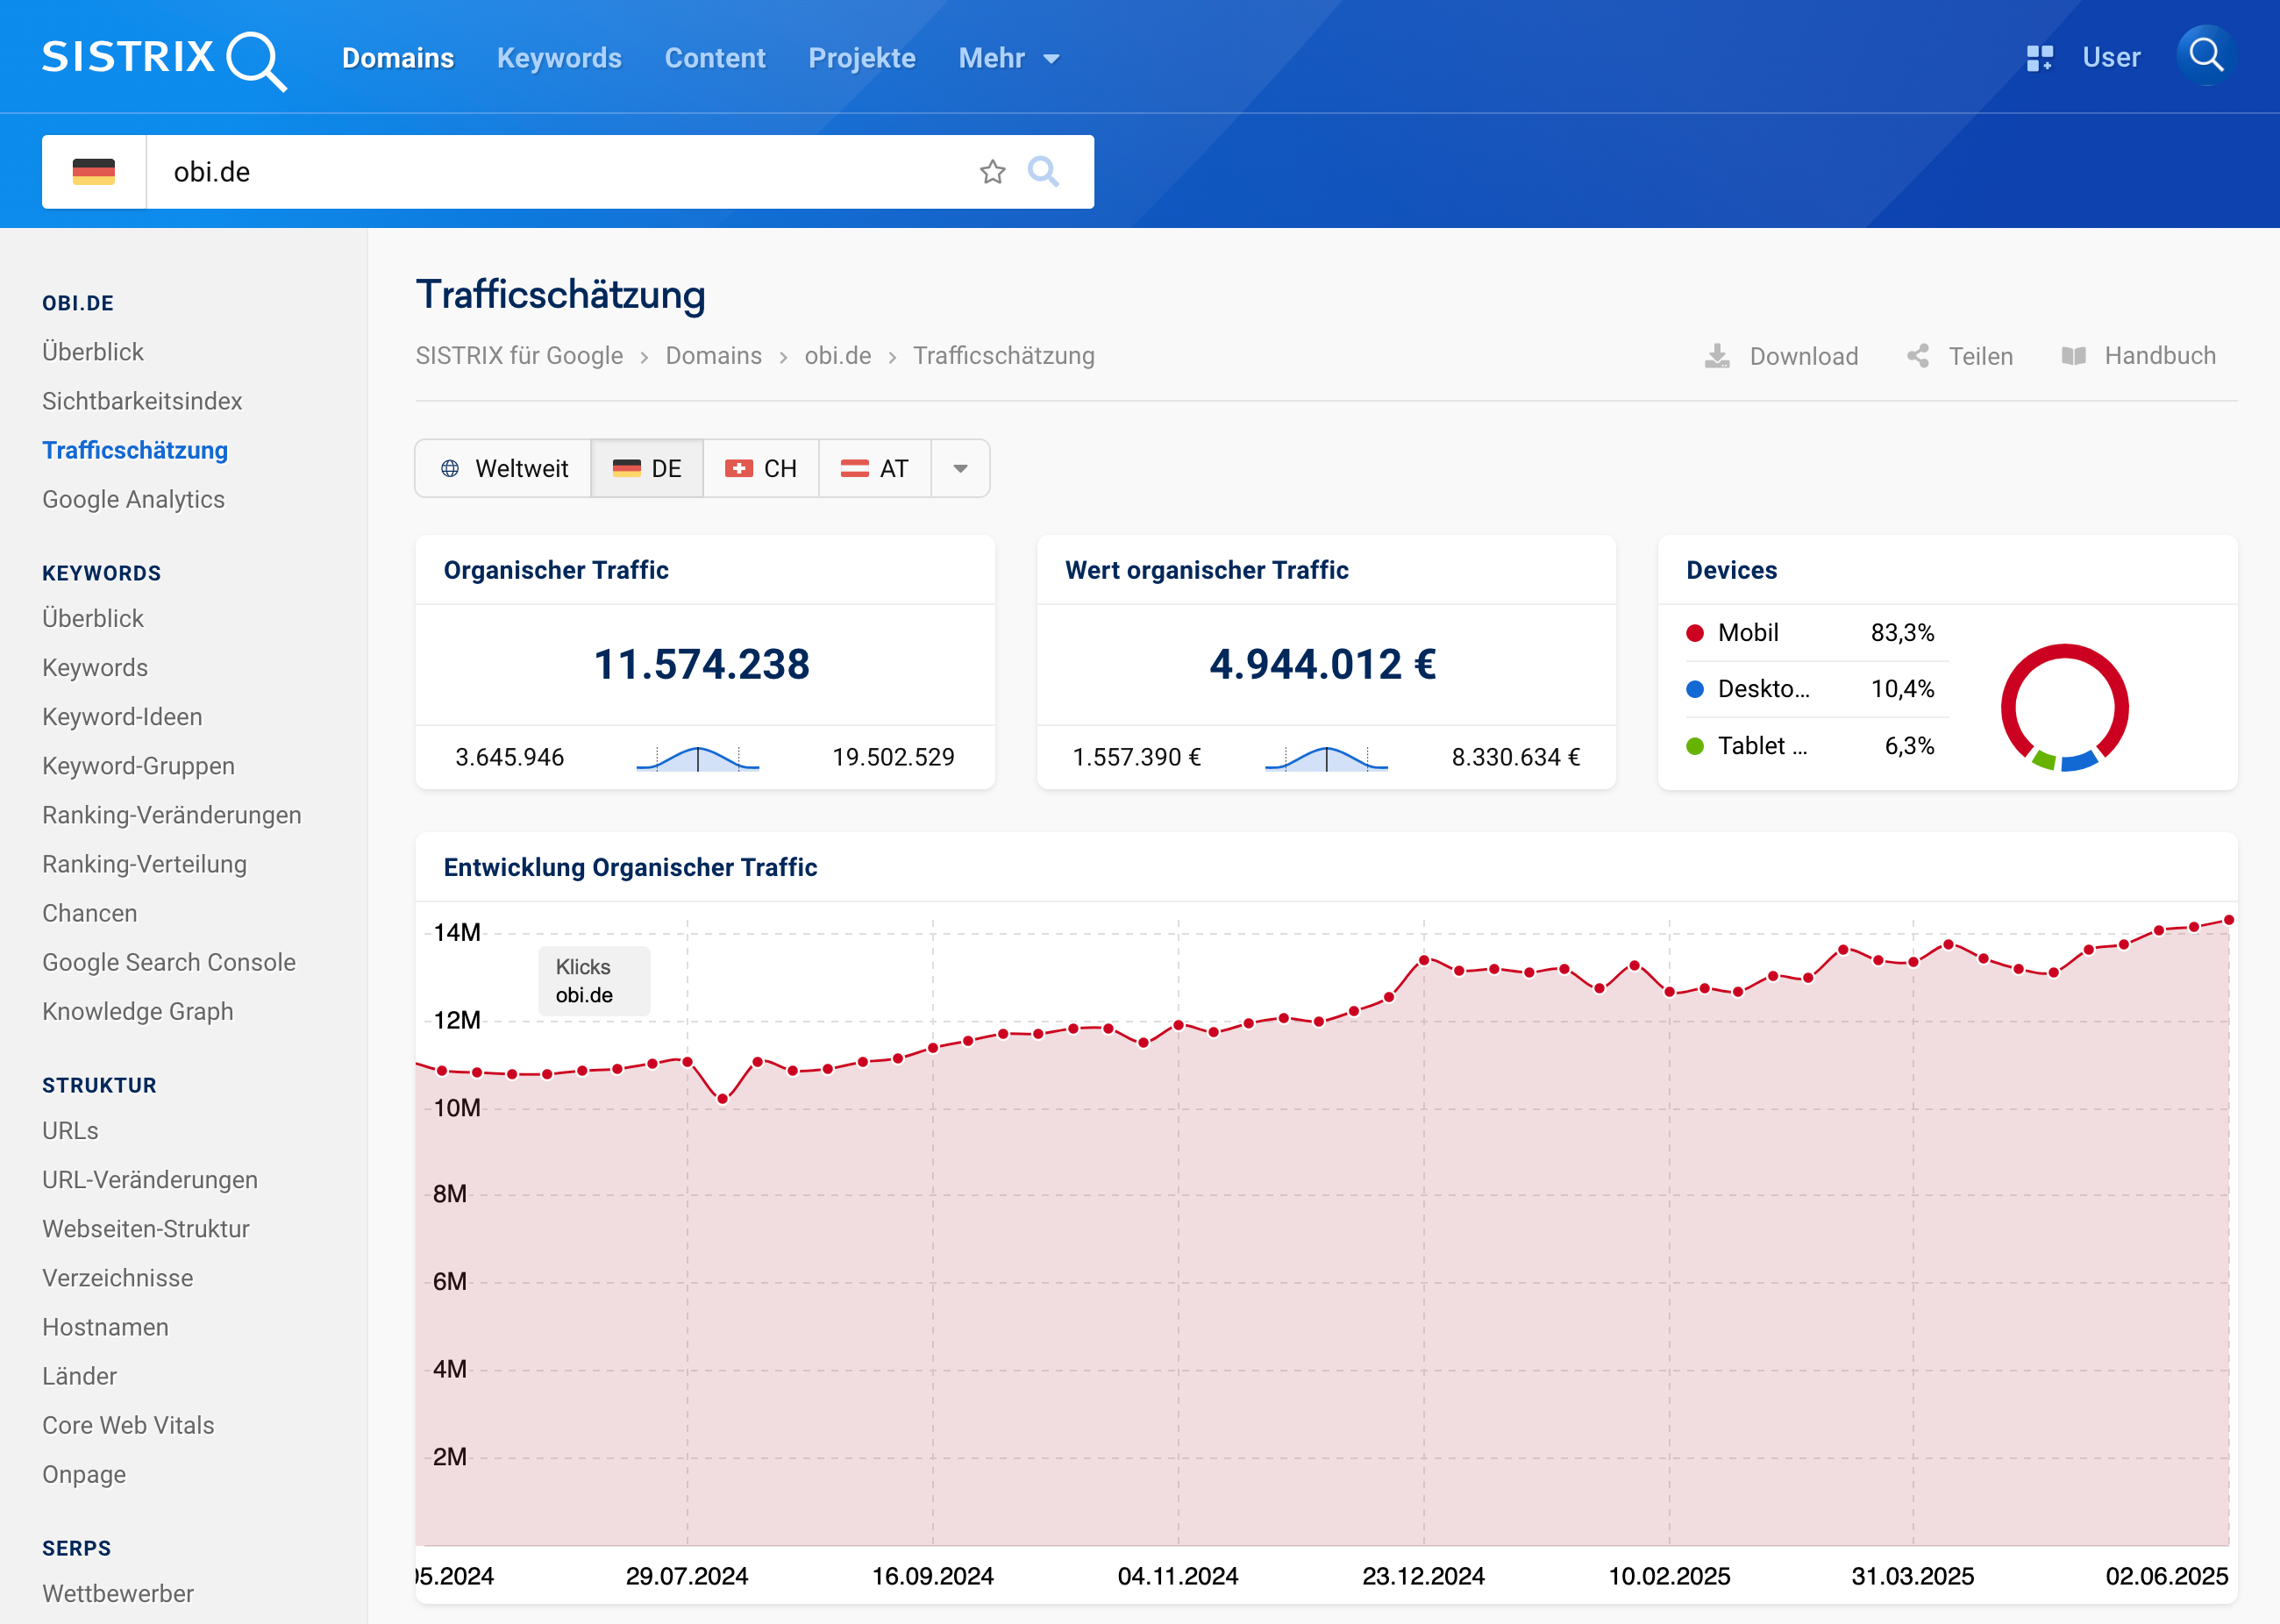Select the CH country filter

click(x=762, y=468)
